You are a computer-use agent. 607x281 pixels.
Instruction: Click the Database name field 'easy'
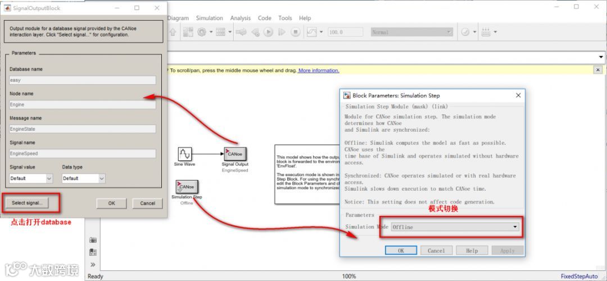[x=83, y=80]
